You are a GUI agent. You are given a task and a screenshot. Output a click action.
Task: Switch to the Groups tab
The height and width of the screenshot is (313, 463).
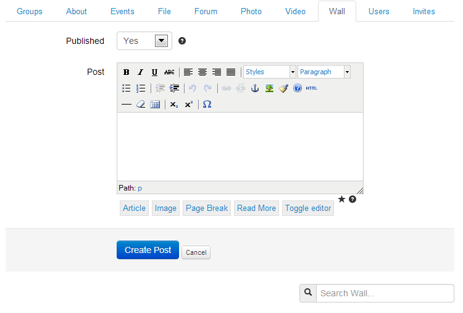coord(30,11)
